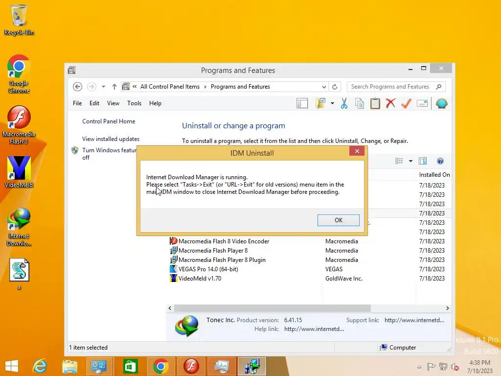This screenshot has height=376, width=501.
Task: Expand the view options dropdown arrow
Action: (410, 161)
